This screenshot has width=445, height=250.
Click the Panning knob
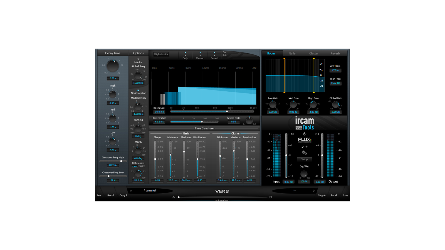pyautogui.click(x=138, y=129)
